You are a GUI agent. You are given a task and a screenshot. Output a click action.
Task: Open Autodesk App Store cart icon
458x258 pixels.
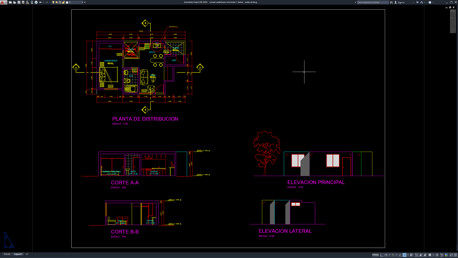point(417,2)
